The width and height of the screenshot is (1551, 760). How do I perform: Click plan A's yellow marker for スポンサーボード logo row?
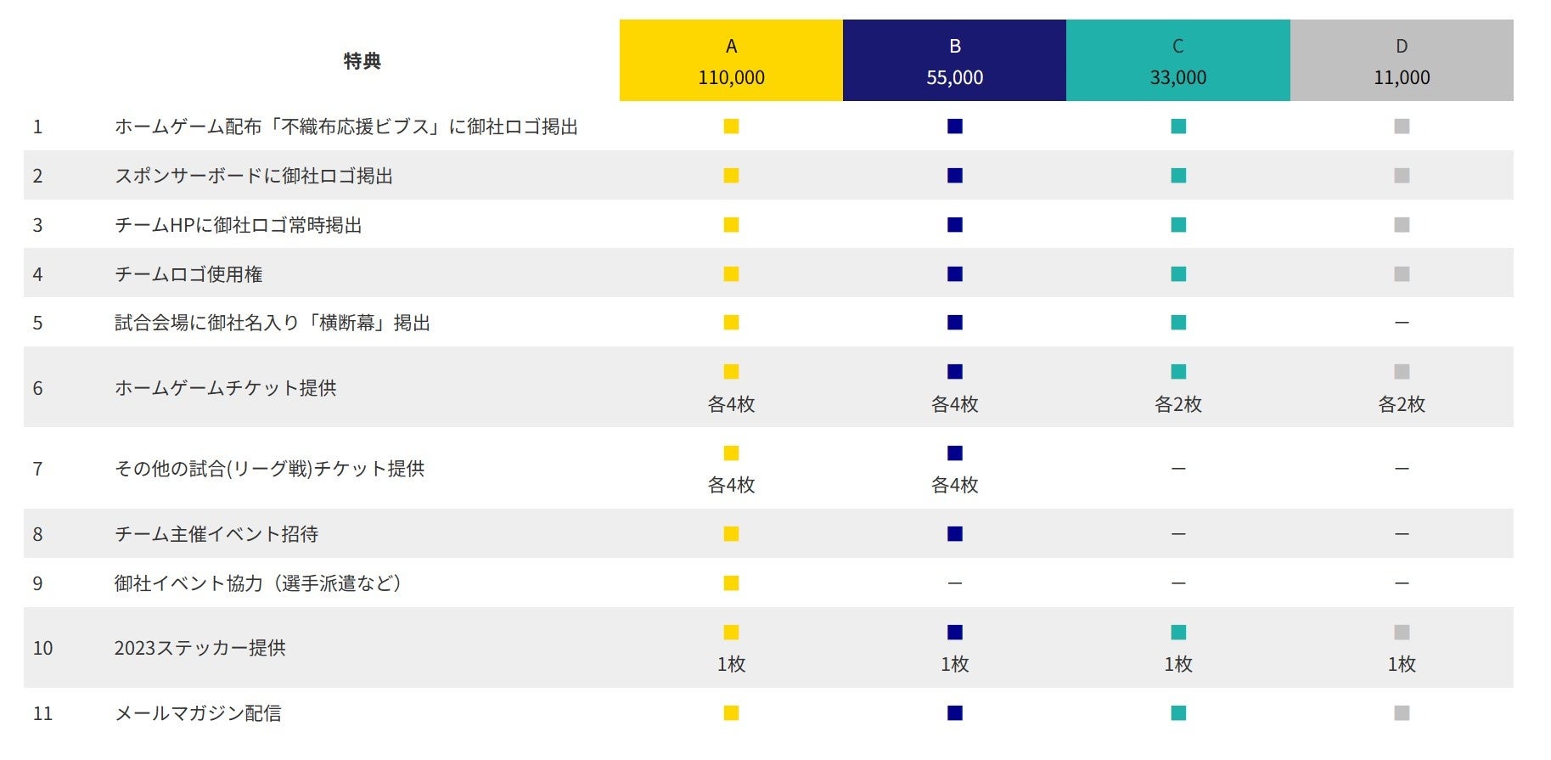click(x=731, y=176)
